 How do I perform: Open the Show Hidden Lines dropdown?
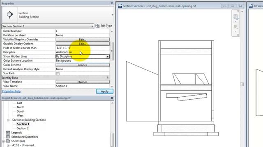[x=107, y=57]
